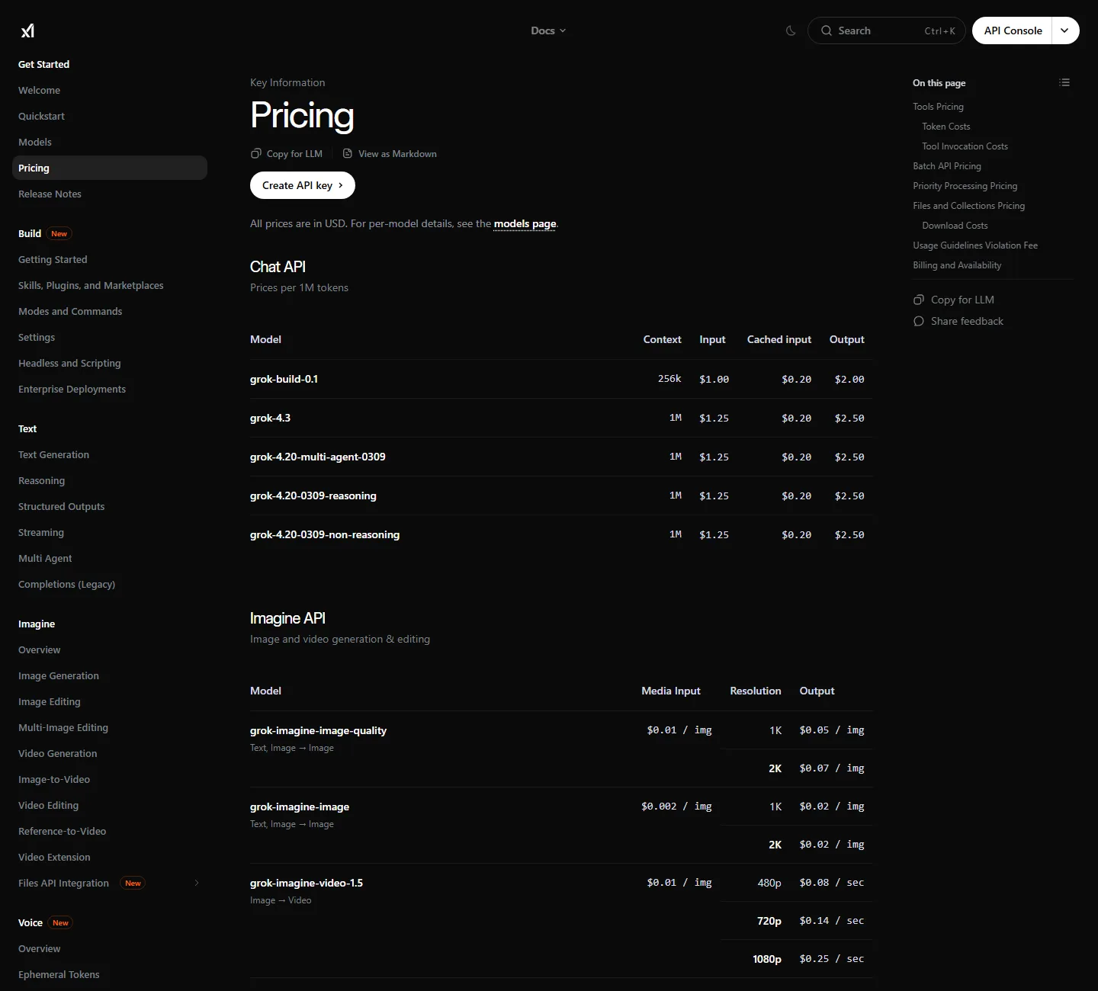Toggle dark mode moon icon

791,30
